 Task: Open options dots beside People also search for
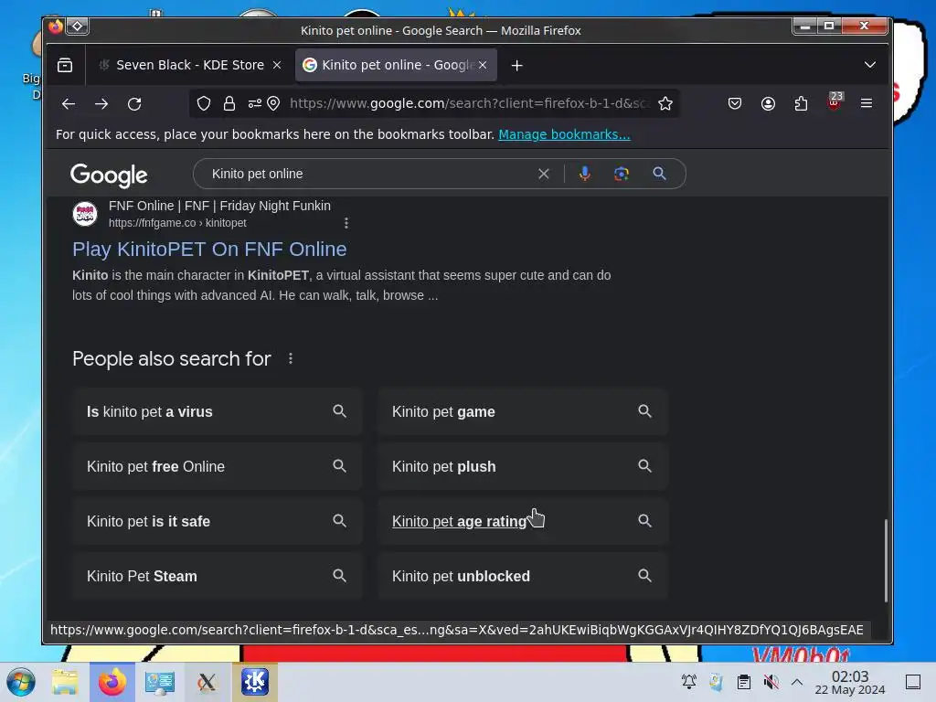(291, 358)
